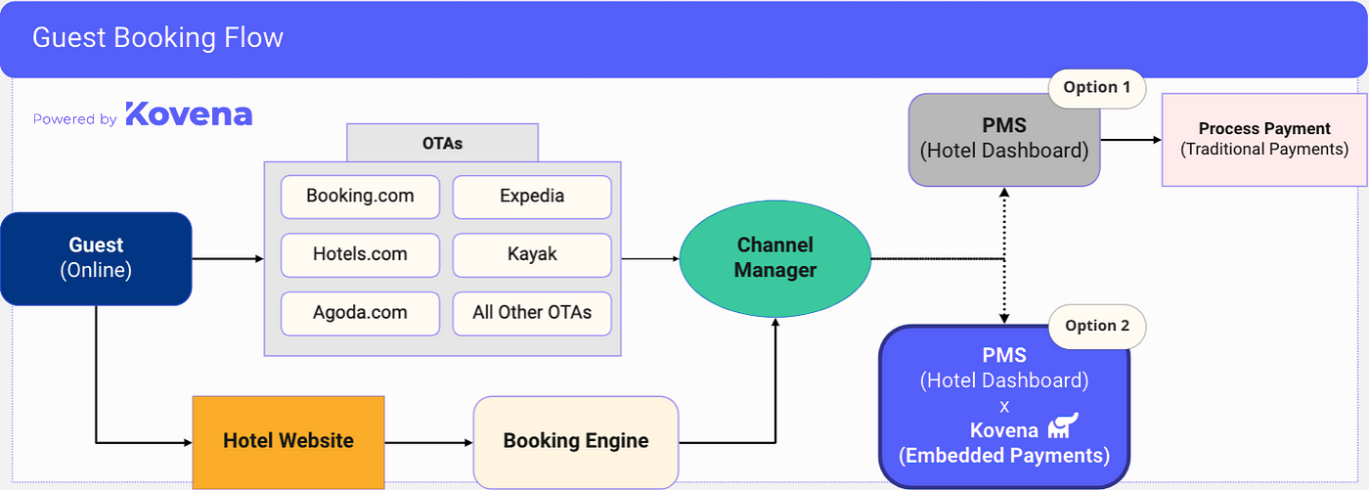
Task: Select the Expedia box
Action: click(532, 197)
